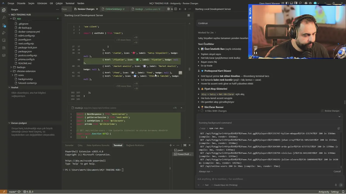Open the terminal launch profile dropdown arrow
The image size is (346, 194).
pyautogui.click(x=174, y=145)
